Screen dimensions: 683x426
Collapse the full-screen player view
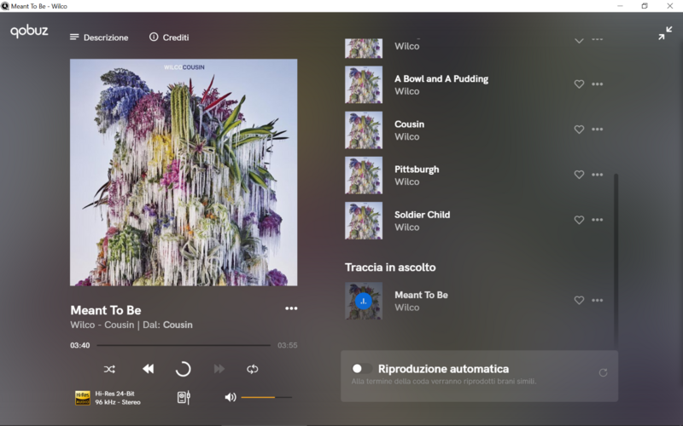click(x=665, y=33)
